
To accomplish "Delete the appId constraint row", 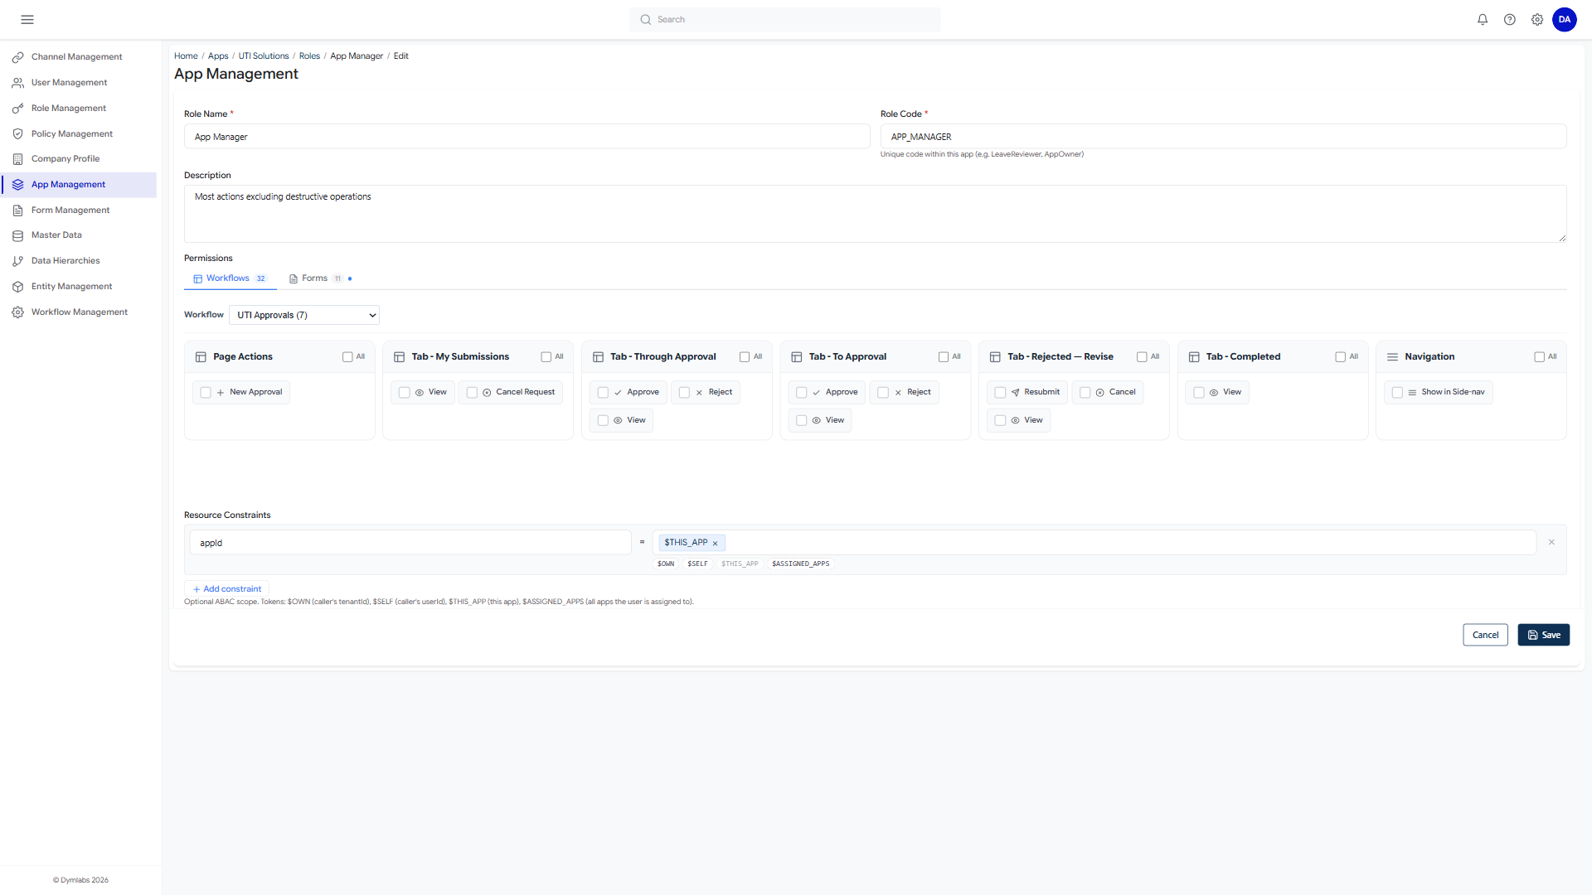I will pos(1551,542).
